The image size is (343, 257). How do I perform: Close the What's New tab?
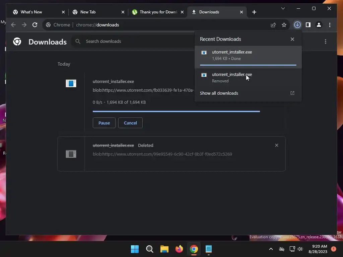(x=63, y=12)
